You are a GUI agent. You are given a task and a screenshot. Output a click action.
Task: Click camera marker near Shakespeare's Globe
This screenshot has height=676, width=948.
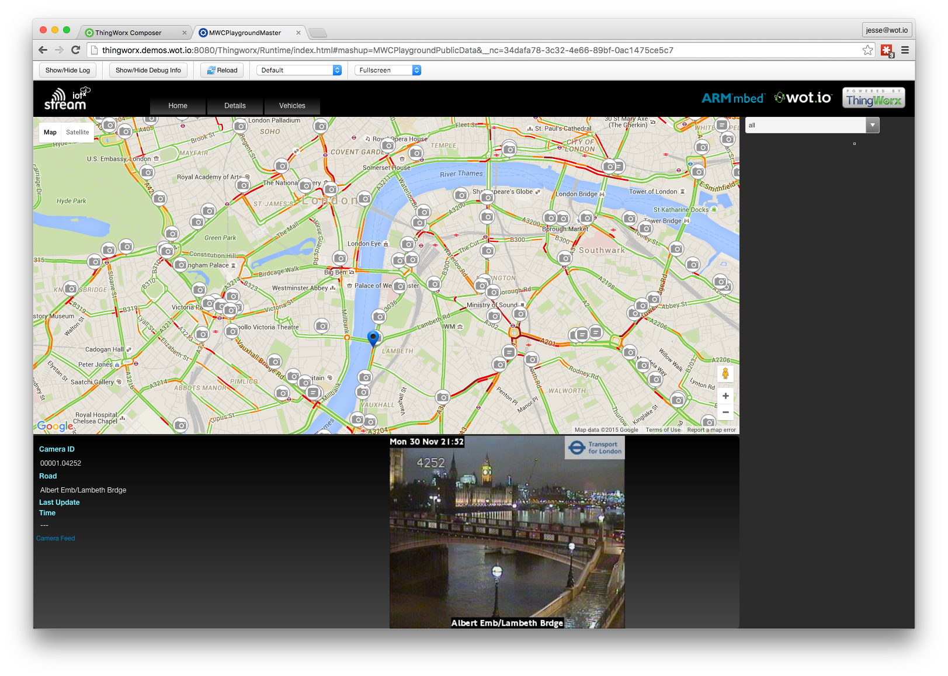[x=487, y=197]
